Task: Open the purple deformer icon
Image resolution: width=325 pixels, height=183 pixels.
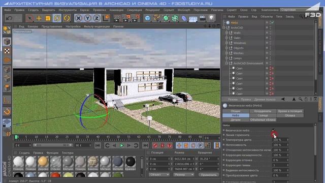Action: click(x=184, y=18)
